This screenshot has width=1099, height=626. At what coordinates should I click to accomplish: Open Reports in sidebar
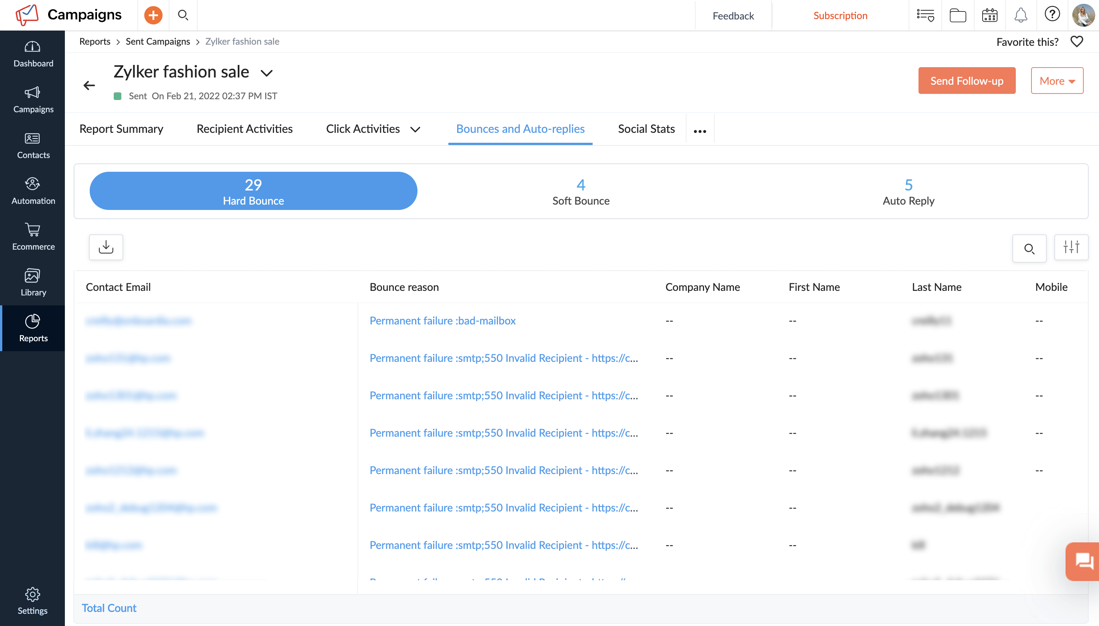[x=33, y=329]
